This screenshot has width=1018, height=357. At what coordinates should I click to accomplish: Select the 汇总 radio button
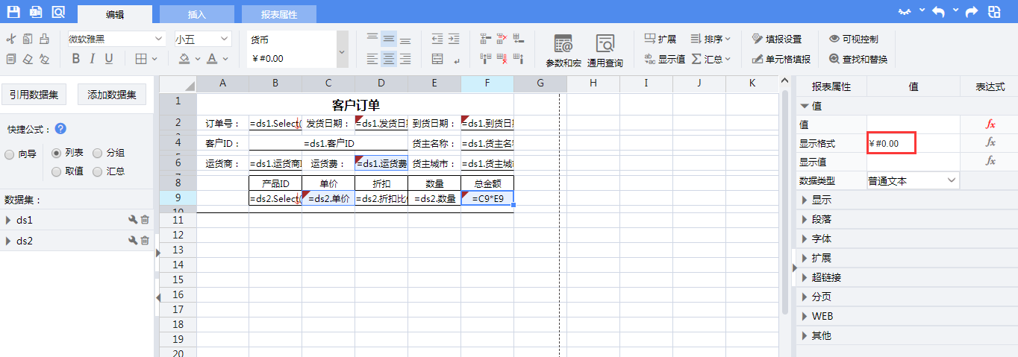click(x=98, y=171)
